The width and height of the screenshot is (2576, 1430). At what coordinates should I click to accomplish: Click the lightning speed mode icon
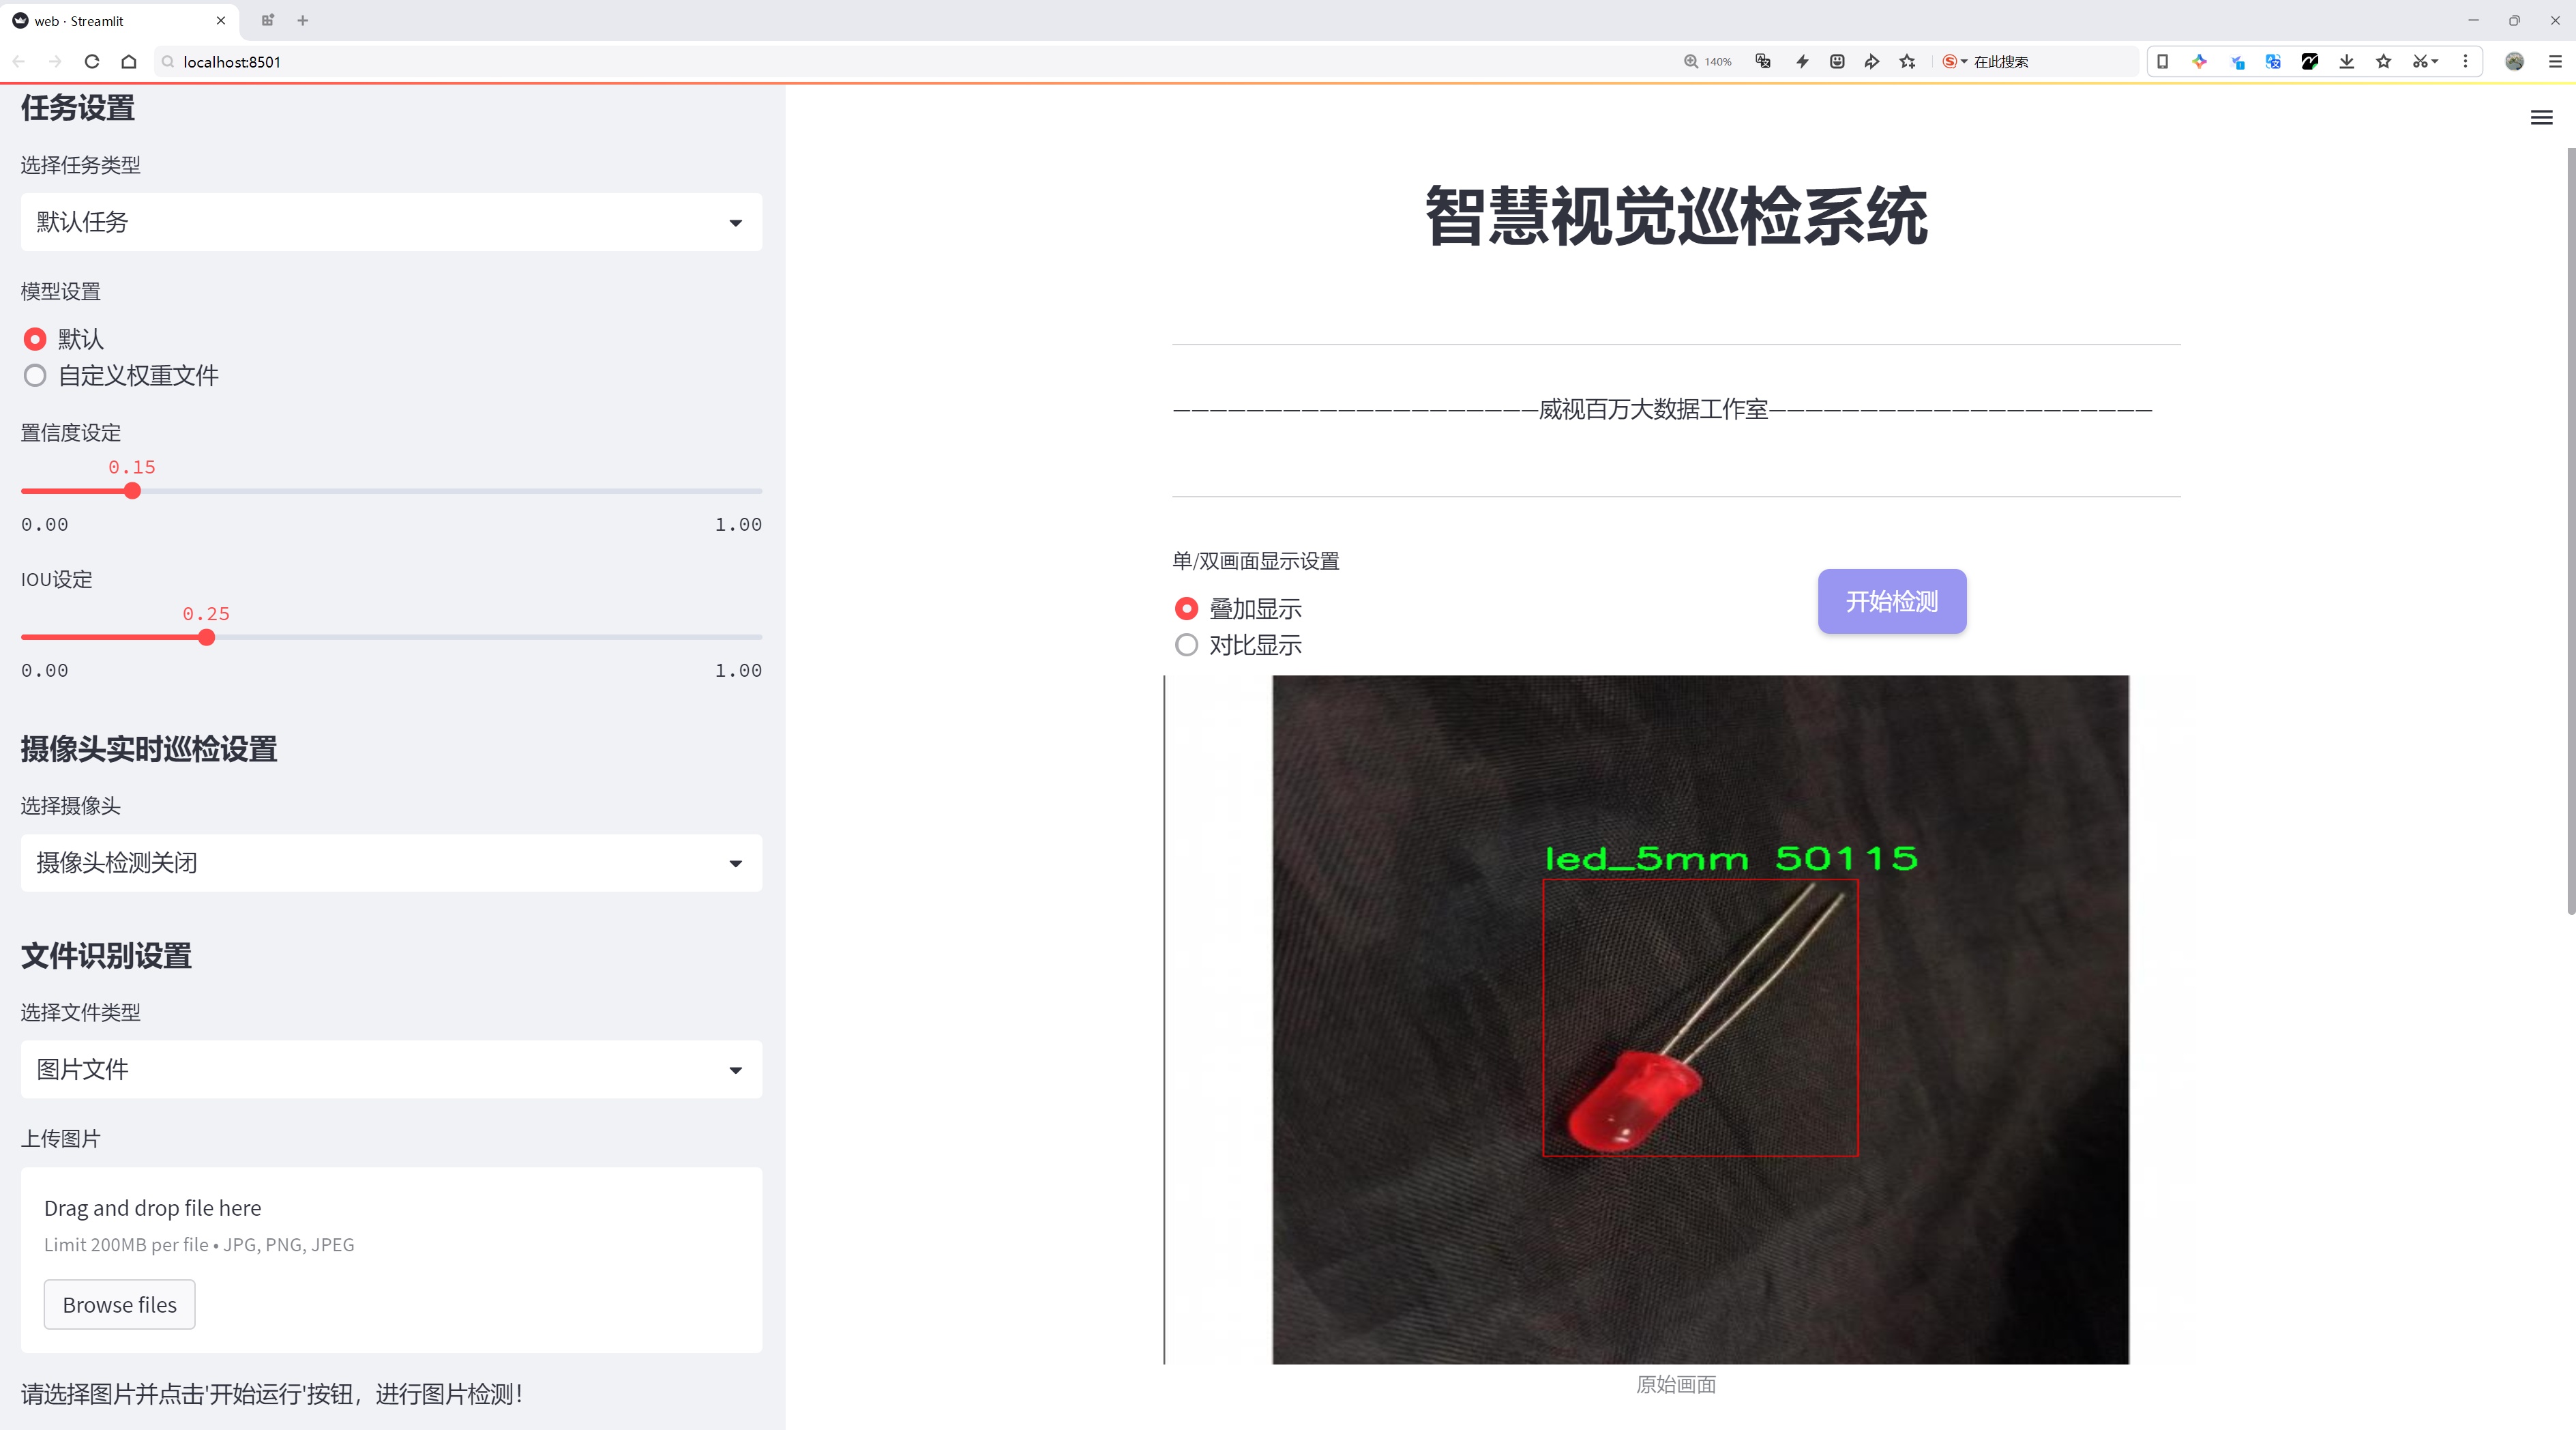pyautogui.click(x=1802, y=61)
